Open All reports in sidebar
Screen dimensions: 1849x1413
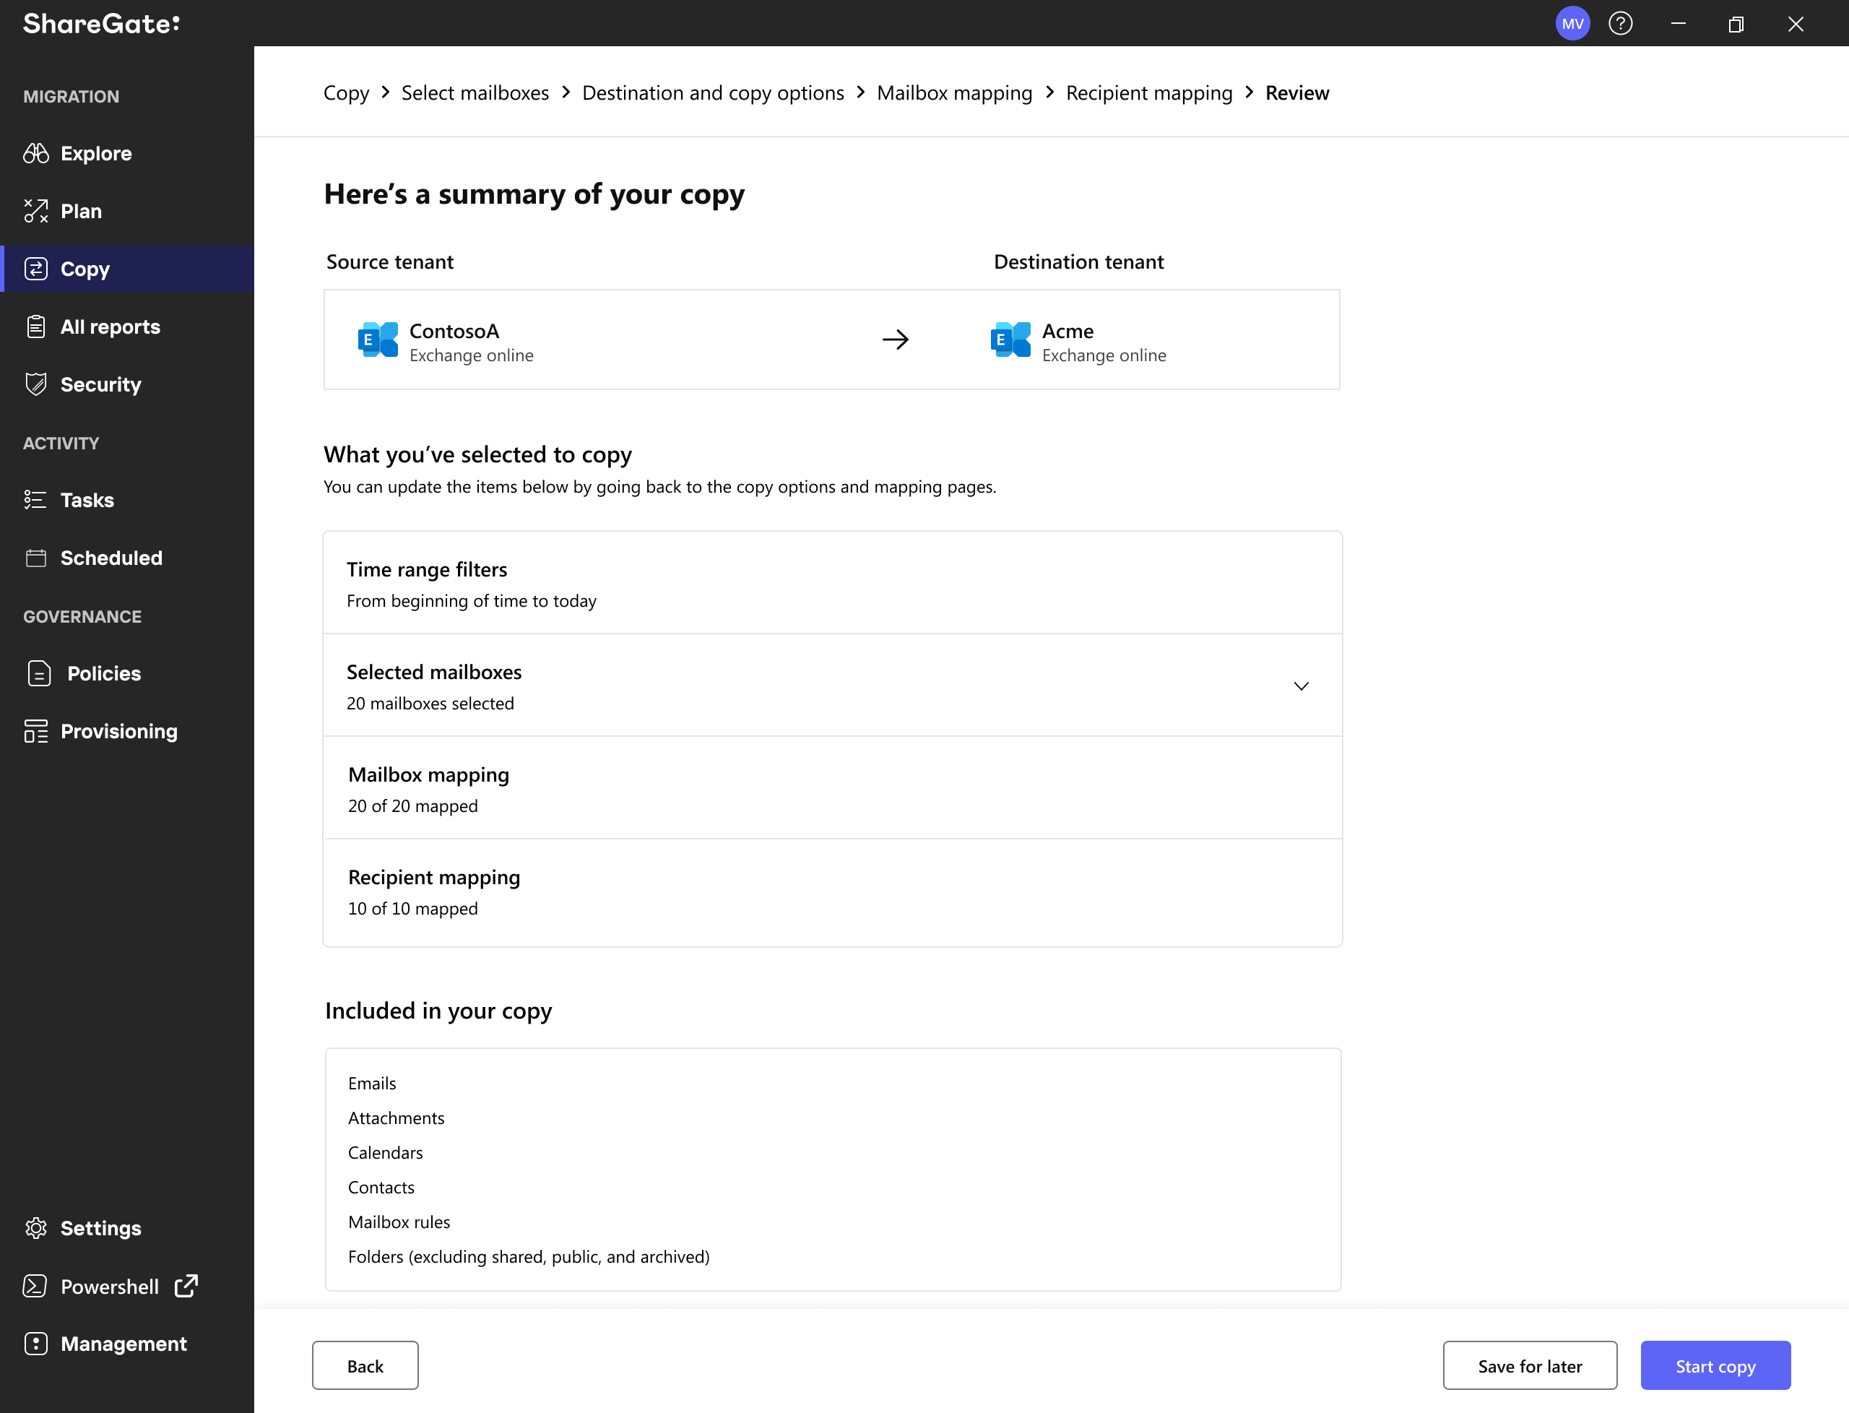(x=128, y=327)
